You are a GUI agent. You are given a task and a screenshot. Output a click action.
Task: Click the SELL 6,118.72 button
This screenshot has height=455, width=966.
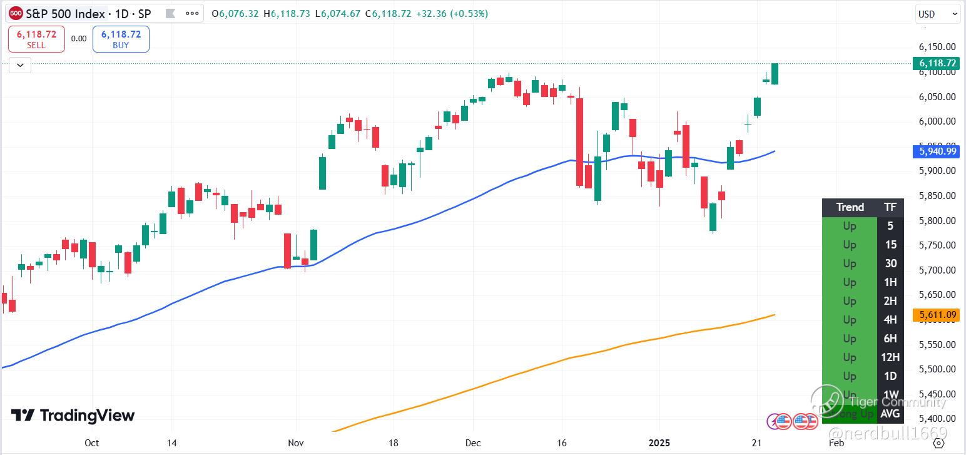click(36, 39)
